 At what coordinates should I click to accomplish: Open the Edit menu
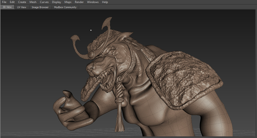click(12, 2)
